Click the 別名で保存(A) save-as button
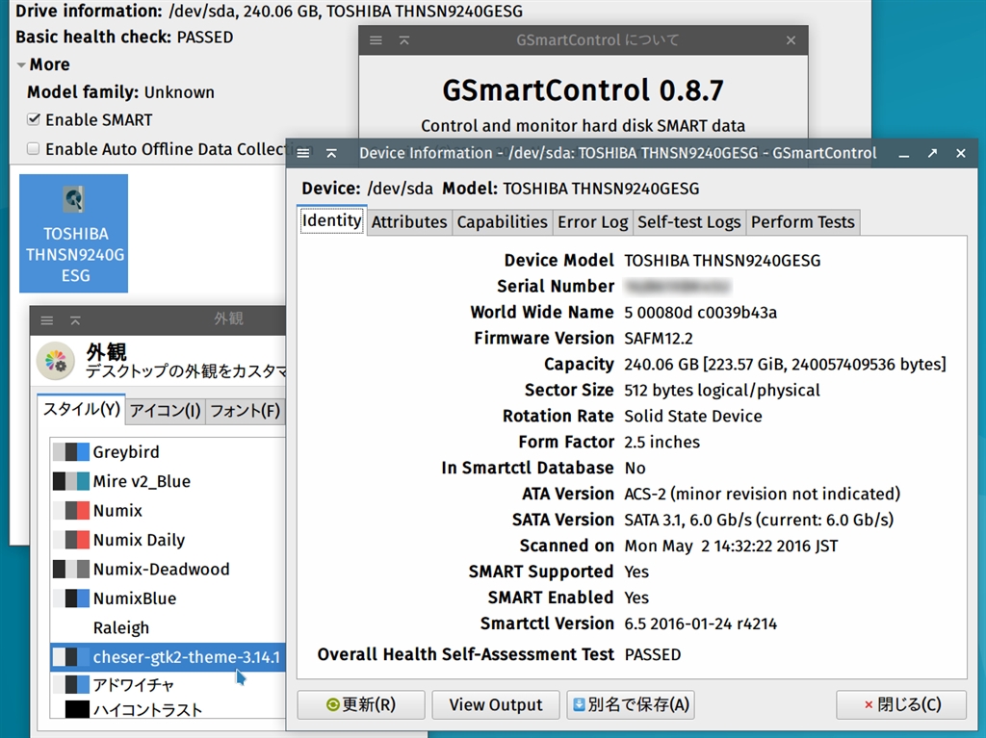Screen dimensions: 986x738 pos(631,704)
